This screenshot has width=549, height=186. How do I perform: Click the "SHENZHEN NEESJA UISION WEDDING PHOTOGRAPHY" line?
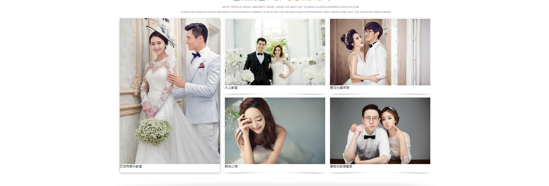[286, 12]
